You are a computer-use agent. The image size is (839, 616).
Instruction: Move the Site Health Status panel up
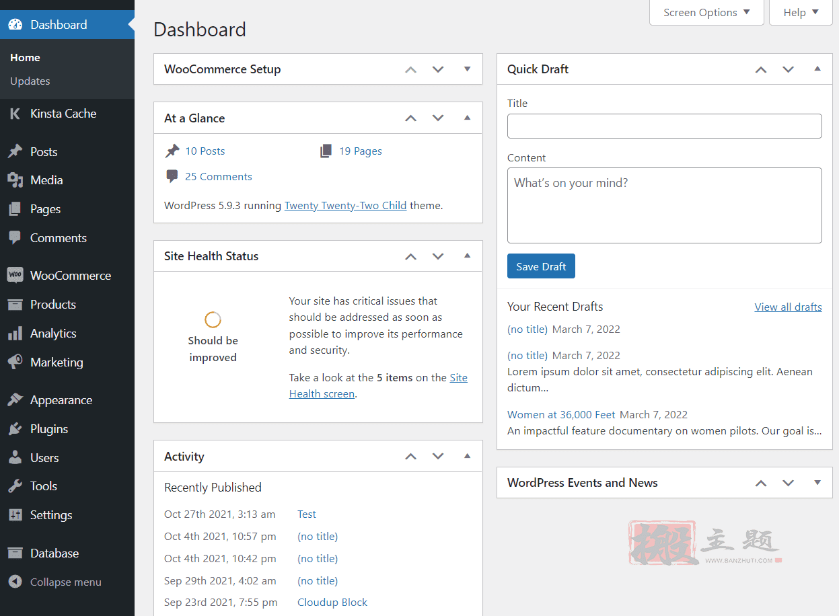[411, 256]
